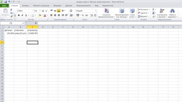Select column D header
The height and width of the screenshot is (102, 182).
pos(43,27)
